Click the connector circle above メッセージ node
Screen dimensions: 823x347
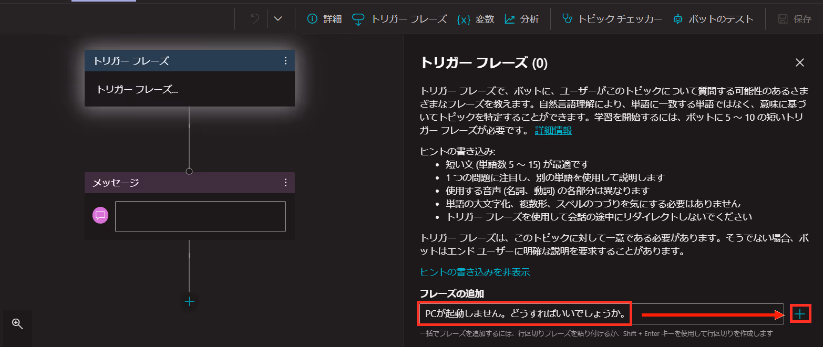[190, 171]
